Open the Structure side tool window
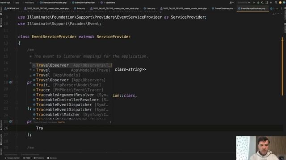This screenshot has width=286, height=160. (1, 125)
